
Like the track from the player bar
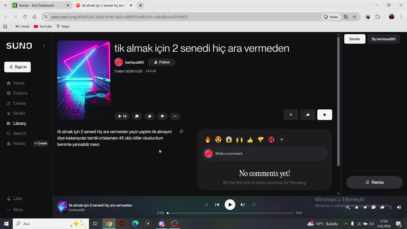(x=357, y=207)
